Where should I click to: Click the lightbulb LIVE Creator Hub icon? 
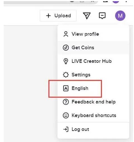click(66, 61)
